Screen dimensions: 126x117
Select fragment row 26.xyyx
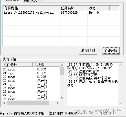(x=31, y=91)
